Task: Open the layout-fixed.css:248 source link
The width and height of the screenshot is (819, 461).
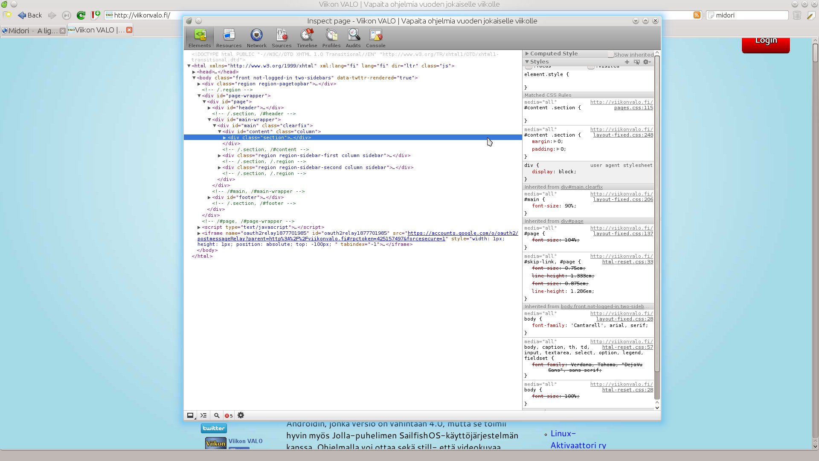Action: (623, 135)
